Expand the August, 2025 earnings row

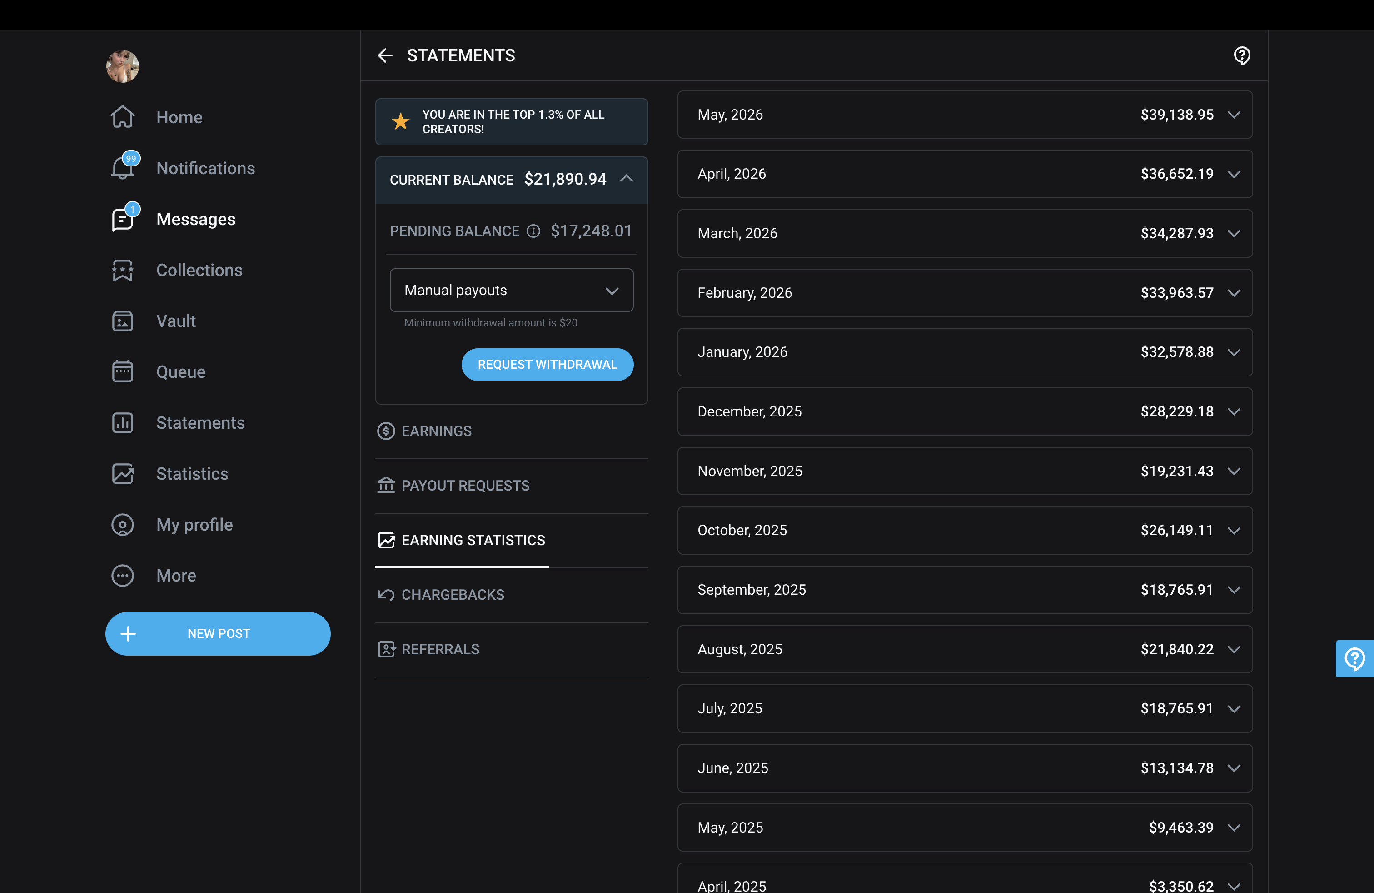(x=965, y=649)
